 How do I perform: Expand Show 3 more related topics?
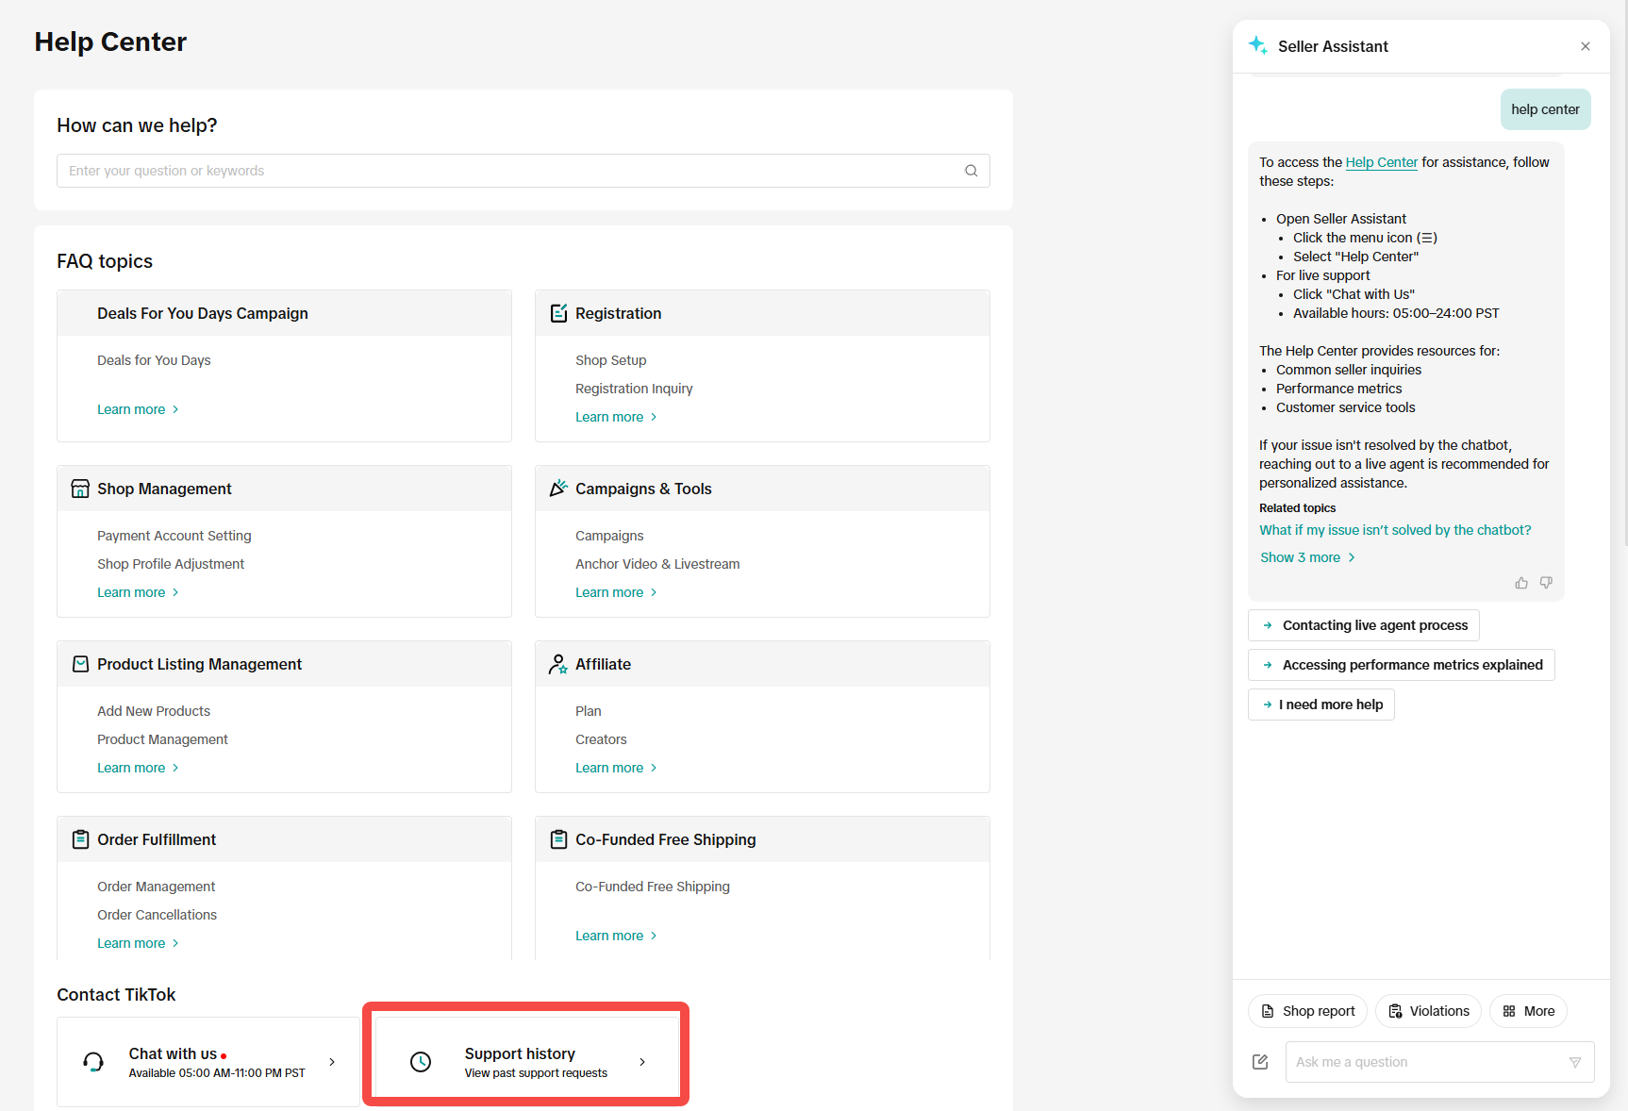coord(1307,557)
